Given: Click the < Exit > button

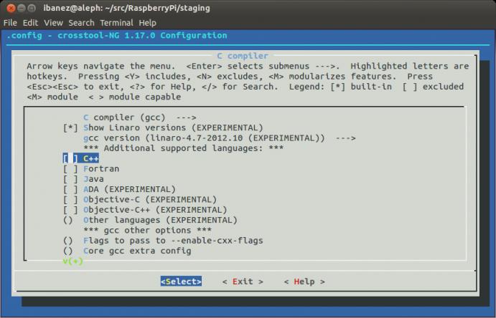Looking at the screenshot, I should click(243, 281).
